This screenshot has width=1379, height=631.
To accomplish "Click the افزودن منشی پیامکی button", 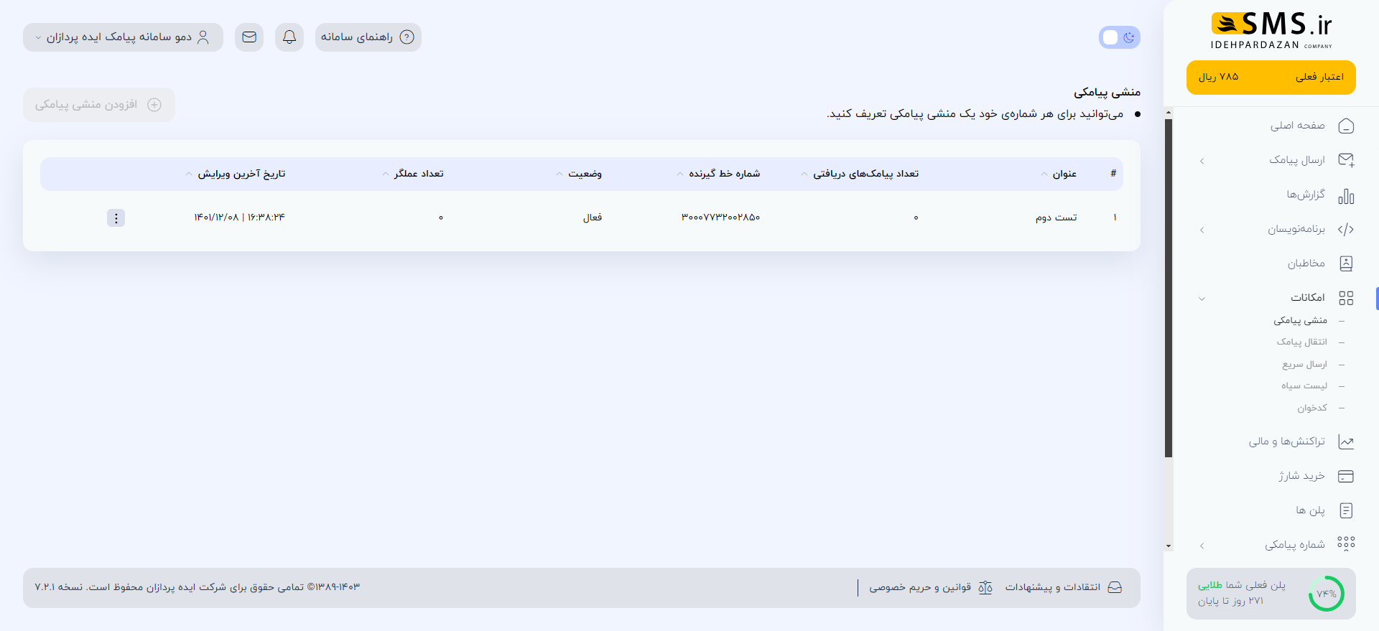I will (x=99, y=105).
